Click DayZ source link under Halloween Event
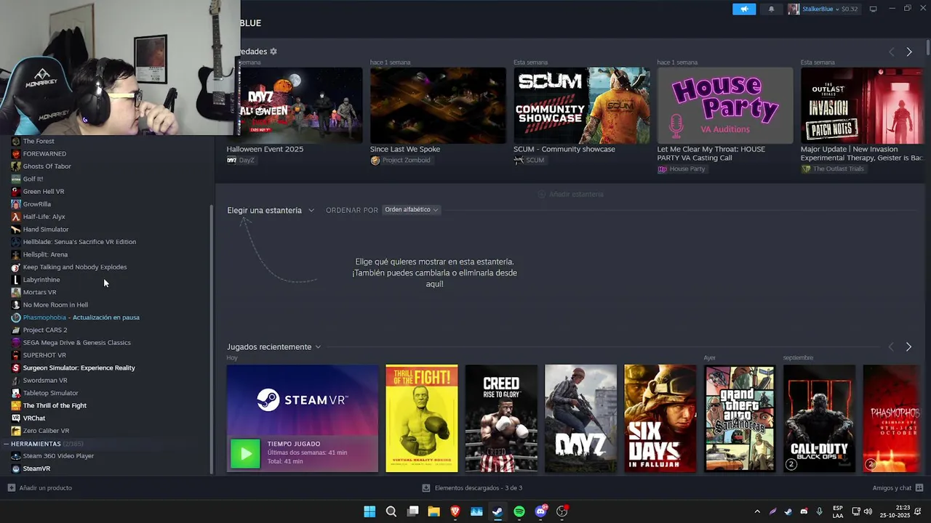Screen dimensions: 931x523 pyautogui.click(x=241, y=160)
